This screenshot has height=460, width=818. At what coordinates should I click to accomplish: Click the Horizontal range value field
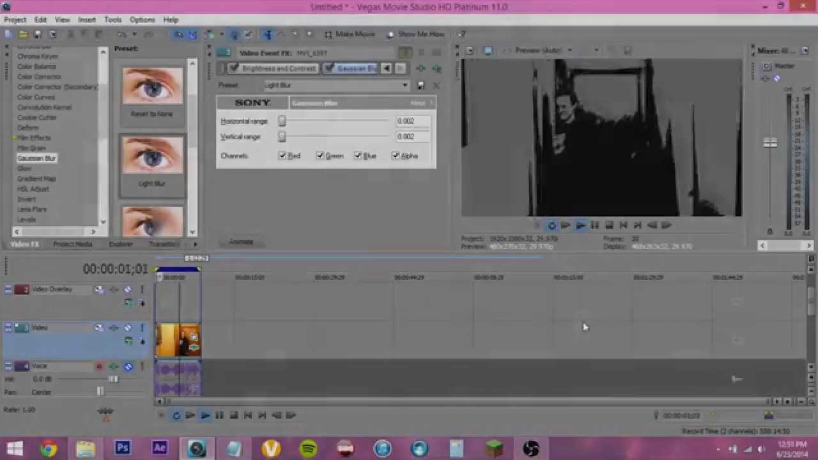412,121
